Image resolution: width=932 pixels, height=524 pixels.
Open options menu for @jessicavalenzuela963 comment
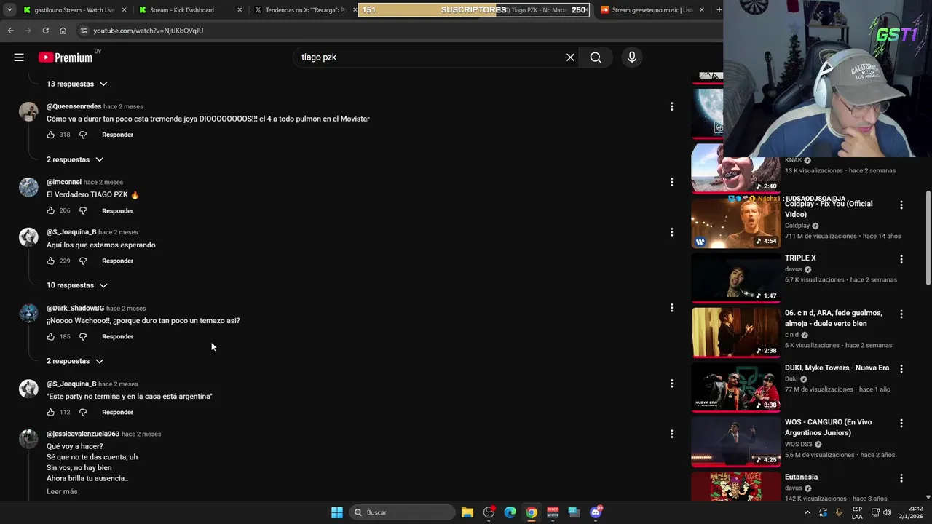tap(671, 434)
